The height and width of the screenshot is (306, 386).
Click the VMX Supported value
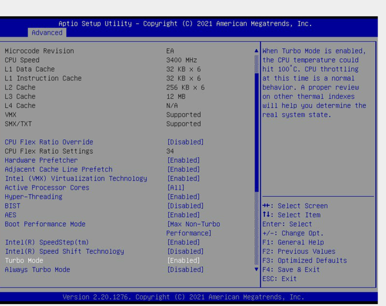(x=184, y=114)
